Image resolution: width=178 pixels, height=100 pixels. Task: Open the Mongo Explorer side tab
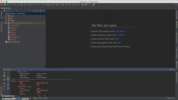[177, 37]
